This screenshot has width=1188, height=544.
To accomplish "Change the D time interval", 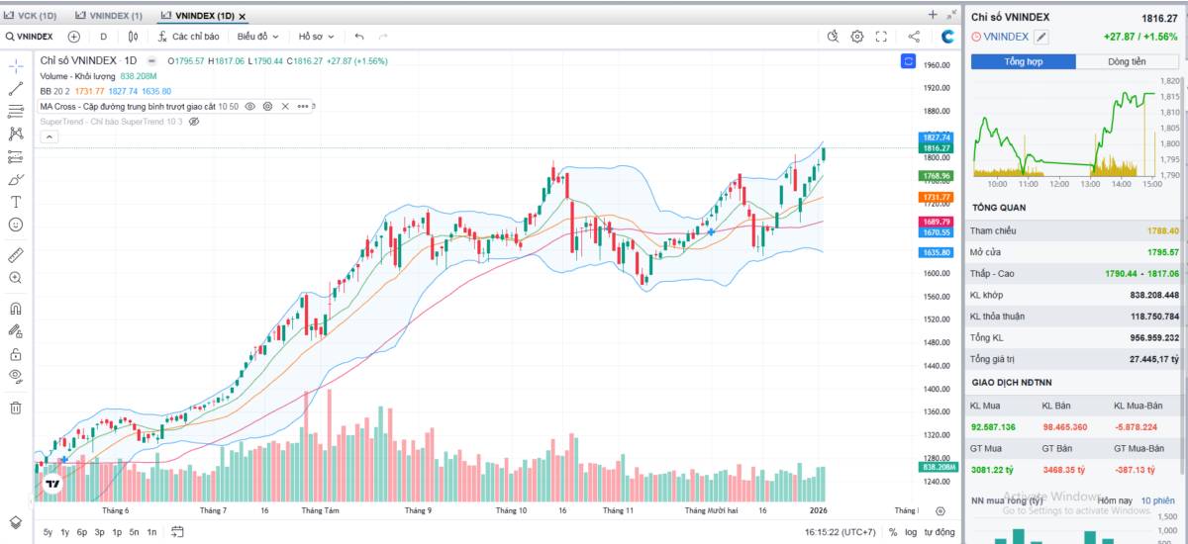I will (x=103, y=37).
